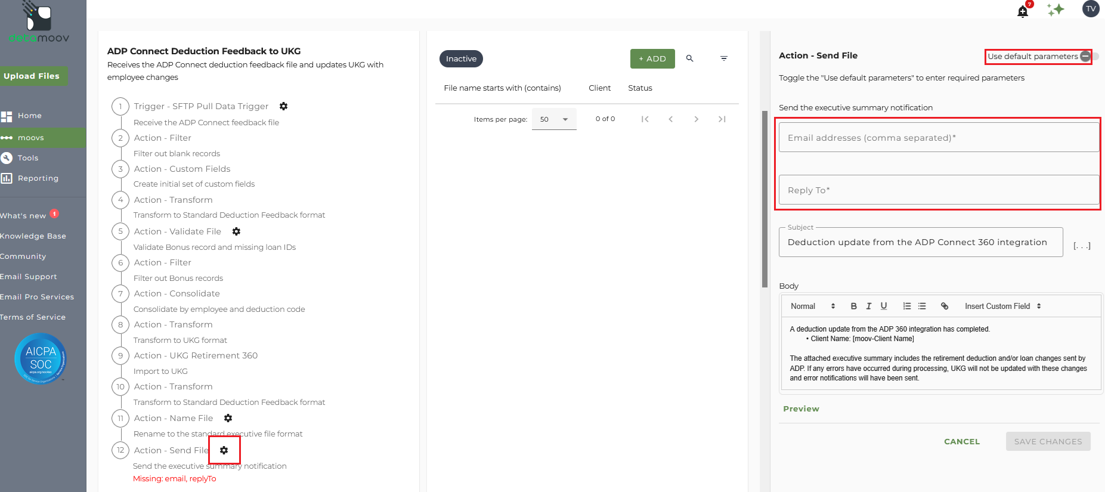Screen dimensions: 1105x492
Task: Open the Preview link
Action: click(801, 409)
